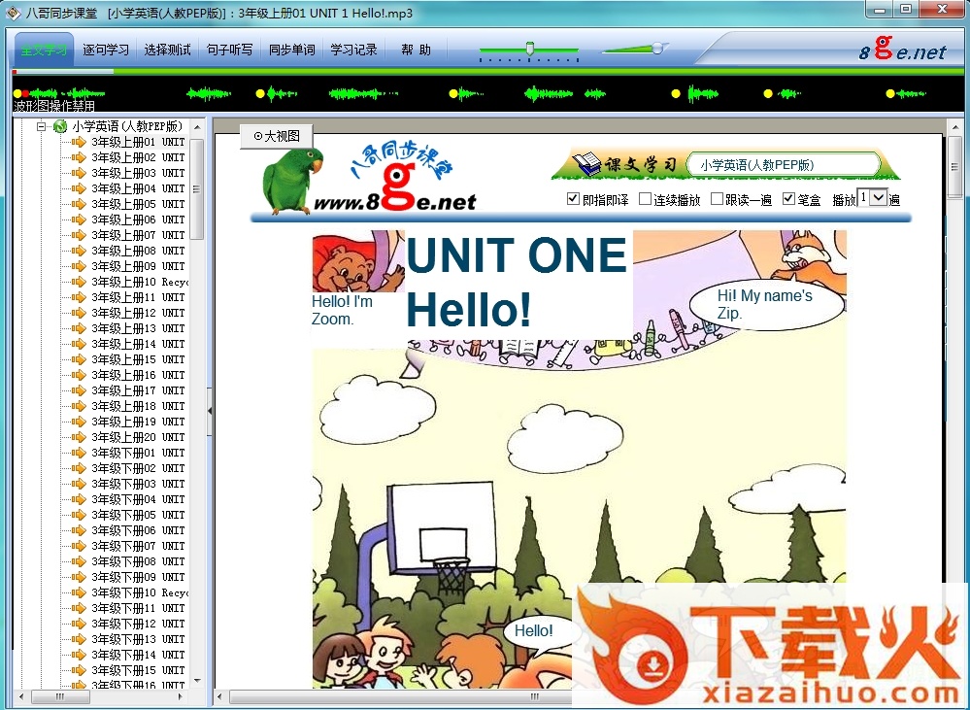Open the 句子听写 tab
The image size is (970, 710).
[229, 51]
